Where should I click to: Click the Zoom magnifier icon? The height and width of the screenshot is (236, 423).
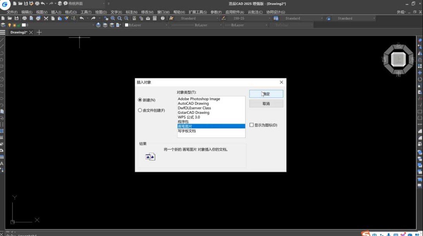coord(112,18)
